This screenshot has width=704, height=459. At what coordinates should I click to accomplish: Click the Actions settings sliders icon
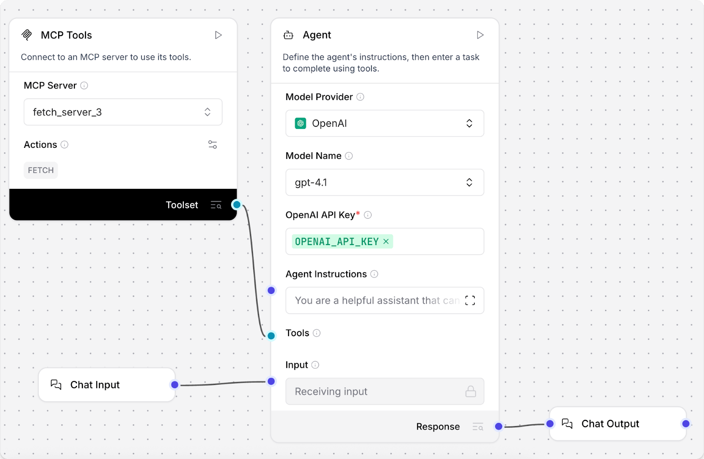point(213,145)
